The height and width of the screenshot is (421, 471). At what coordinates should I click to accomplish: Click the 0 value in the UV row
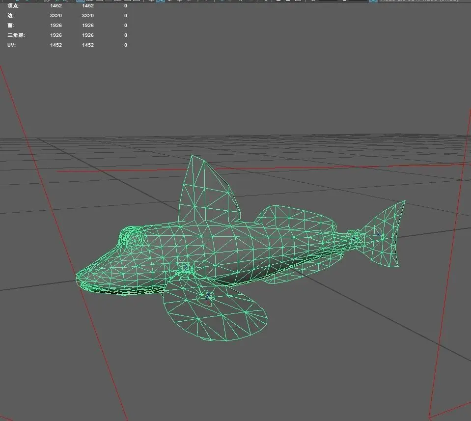click(126, 45)
